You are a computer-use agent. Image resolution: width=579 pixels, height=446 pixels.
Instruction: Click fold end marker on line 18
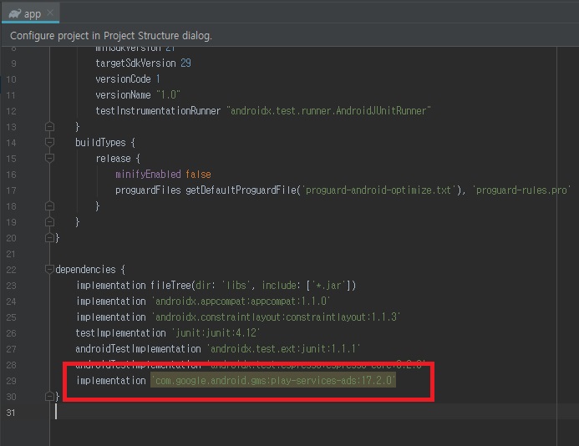(x=49, y=205)
